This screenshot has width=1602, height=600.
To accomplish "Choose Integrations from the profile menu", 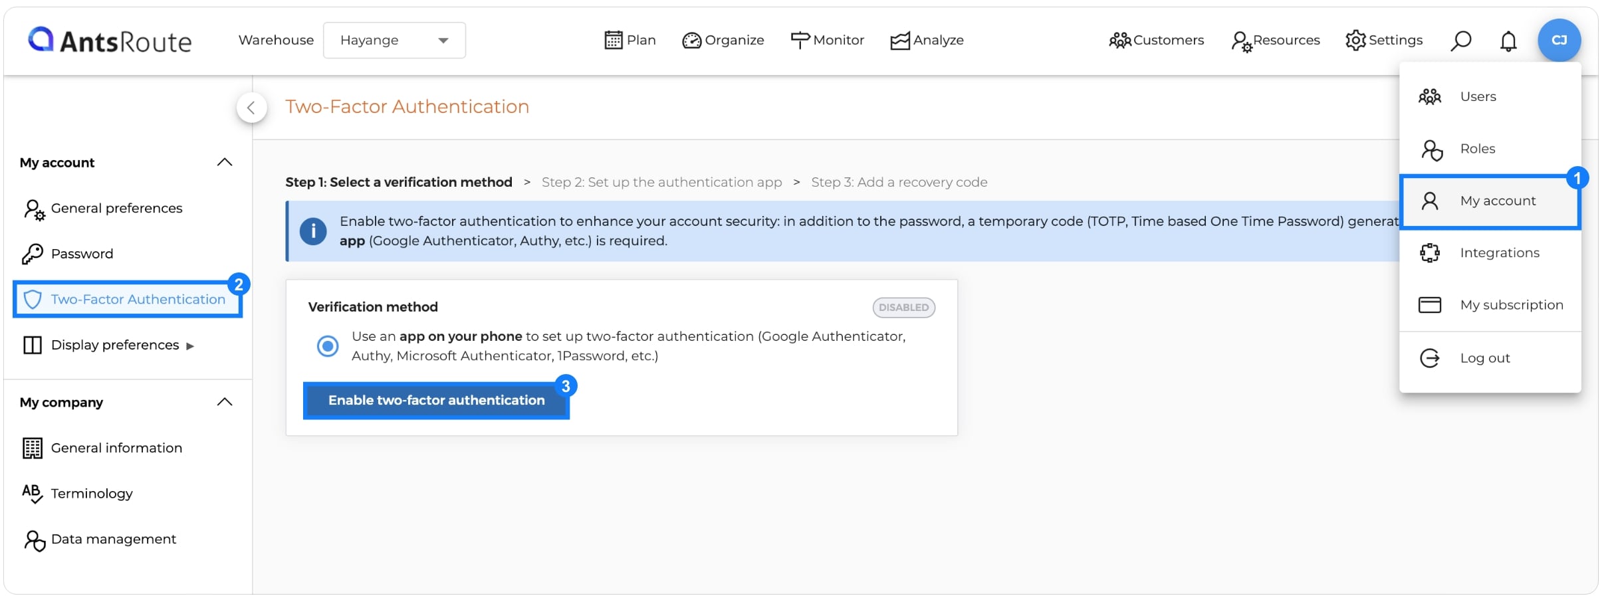I will coord(1490,253).
